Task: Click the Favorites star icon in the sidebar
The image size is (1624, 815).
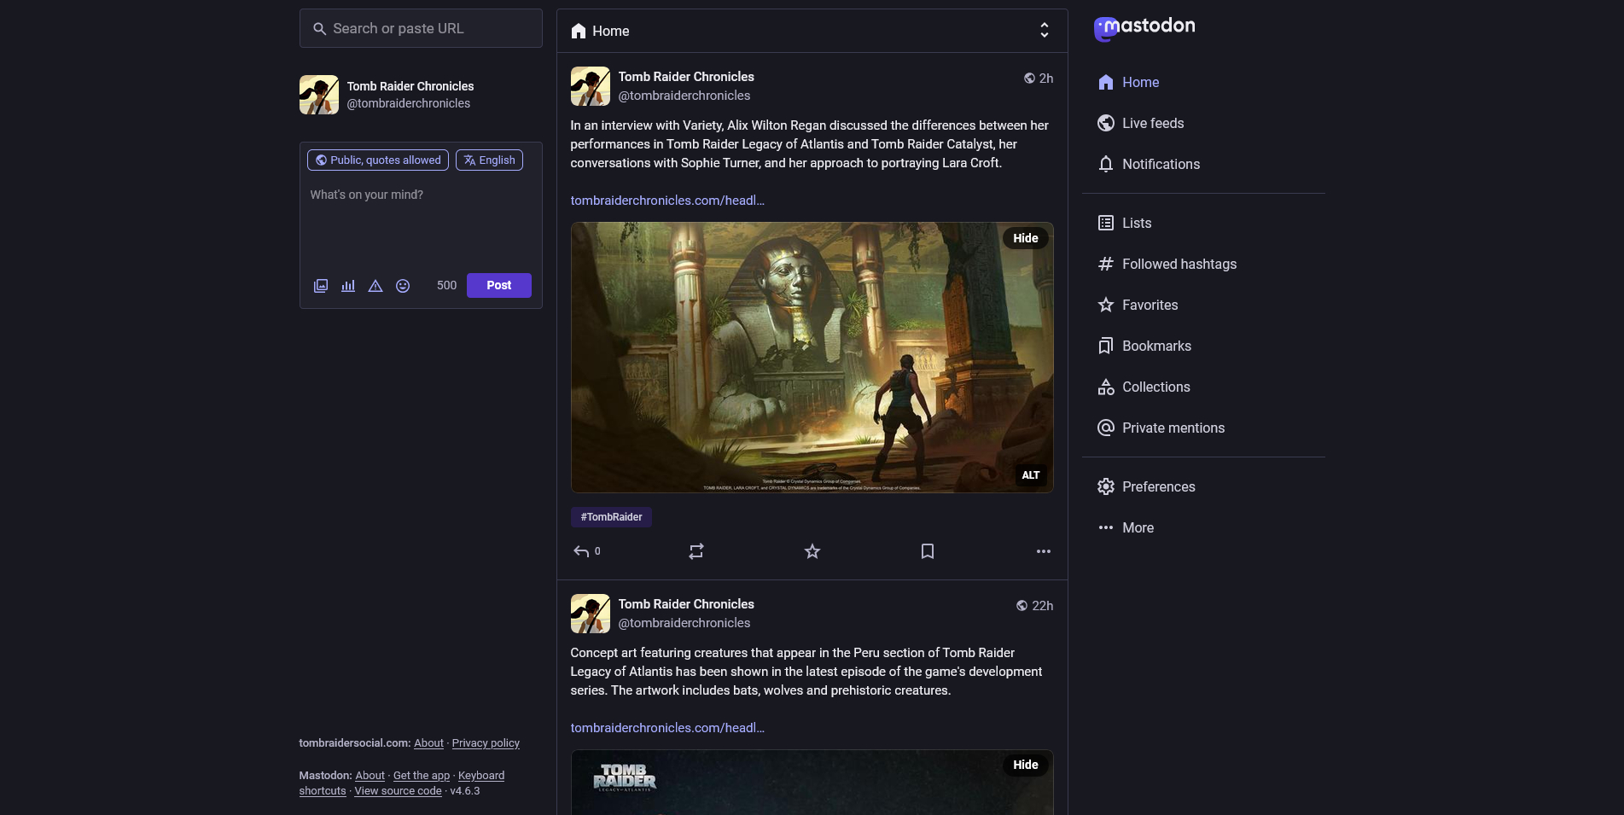Action: 1106,305
